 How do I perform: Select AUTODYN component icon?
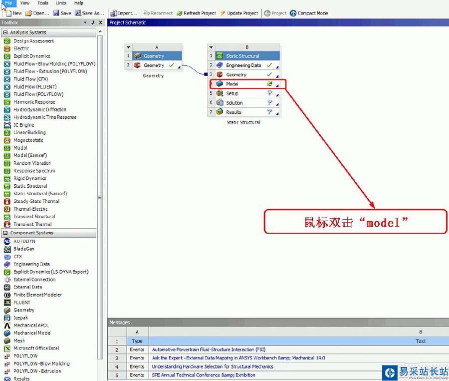7,242
